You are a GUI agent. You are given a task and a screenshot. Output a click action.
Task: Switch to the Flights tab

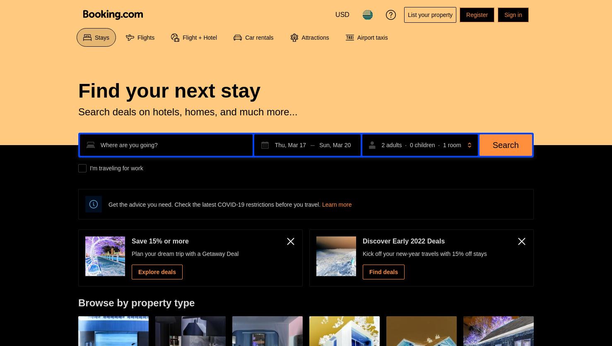click(140, 38)
